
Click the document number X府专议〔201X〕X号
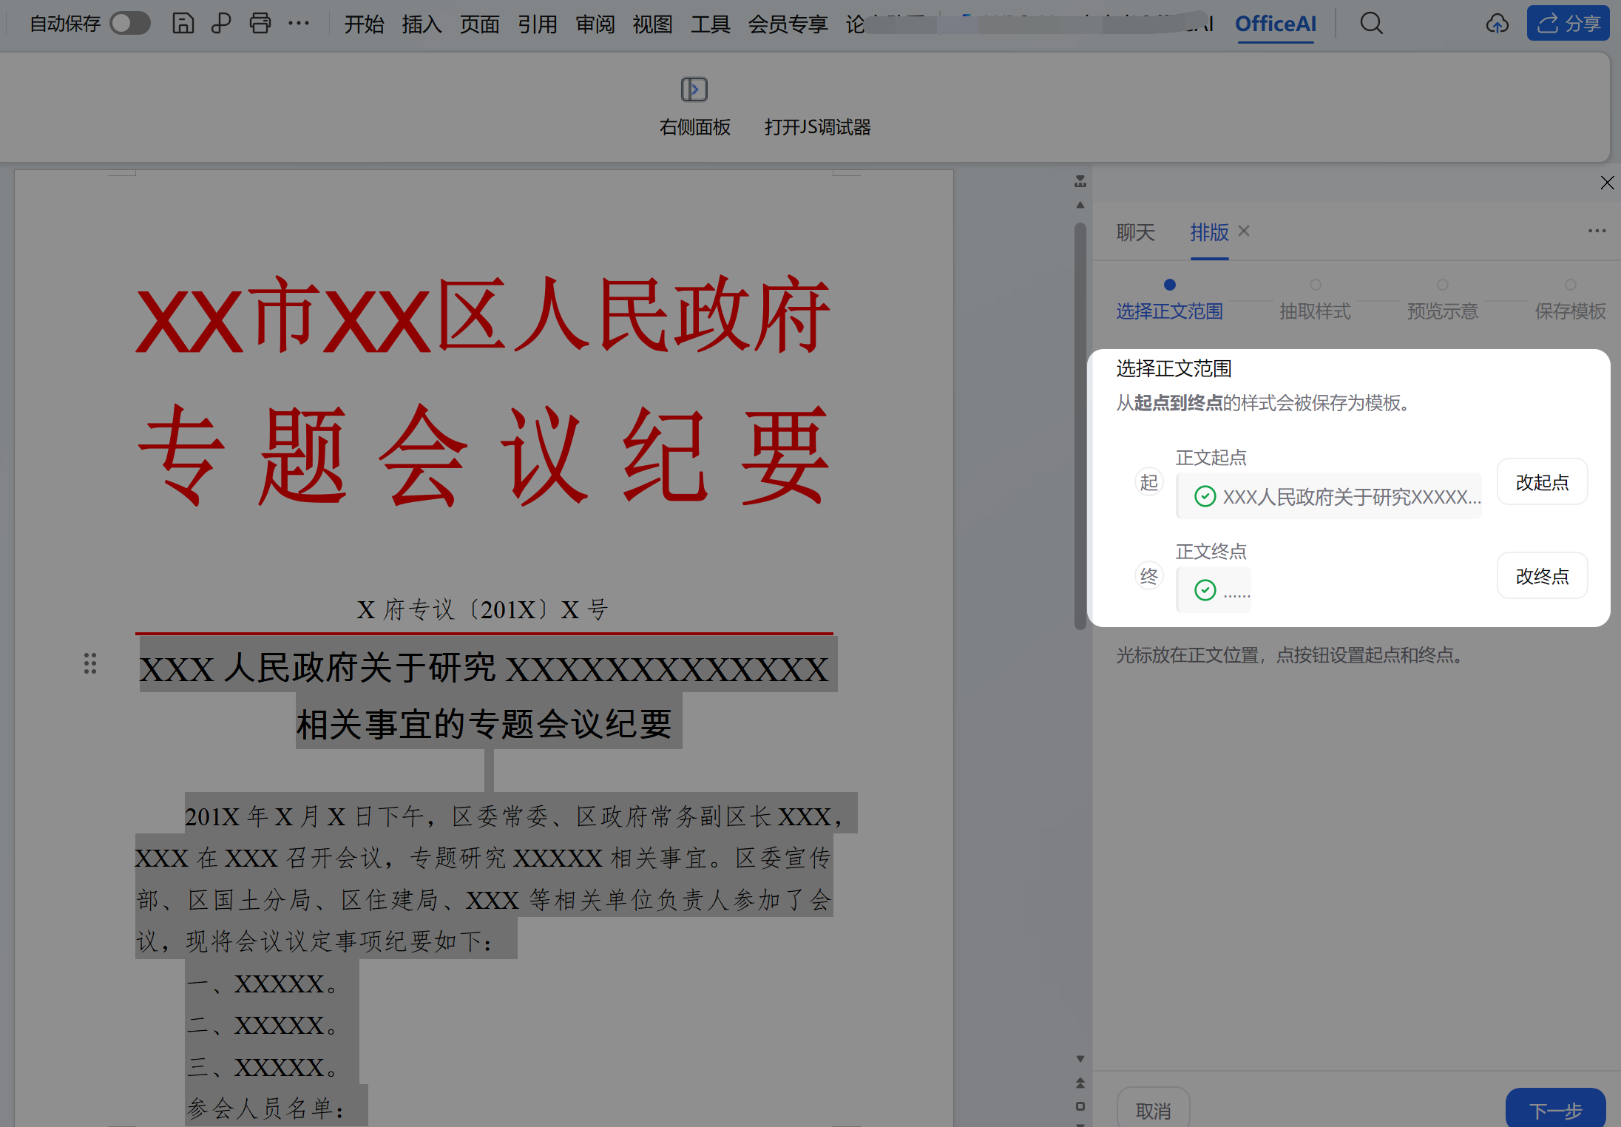[483, 610]
